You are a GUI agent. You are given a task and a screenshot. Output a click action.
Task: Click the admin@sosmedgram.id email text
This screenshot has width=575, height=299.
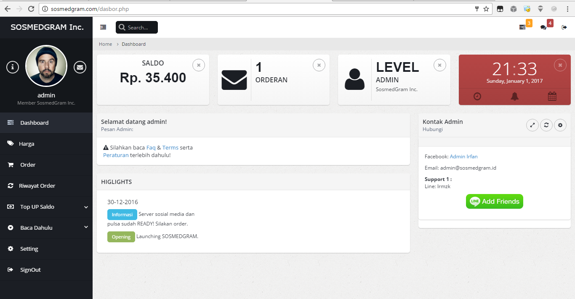468,168
